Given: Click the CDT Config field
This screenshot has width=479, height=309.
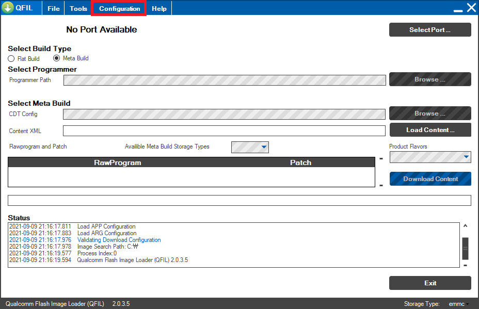Looking at the screenshot, I should (224, 114).
